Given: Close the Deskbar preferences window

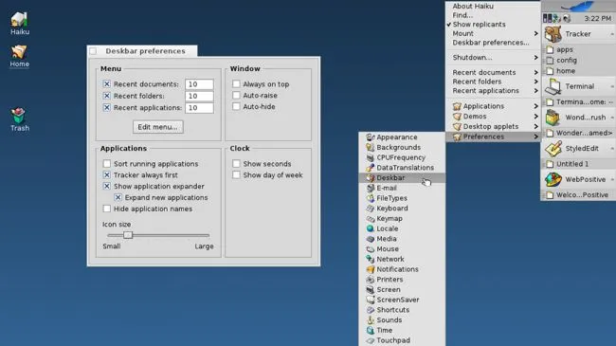Looking at the screenshot, I should pyautogui.click(x=93, y=51).
